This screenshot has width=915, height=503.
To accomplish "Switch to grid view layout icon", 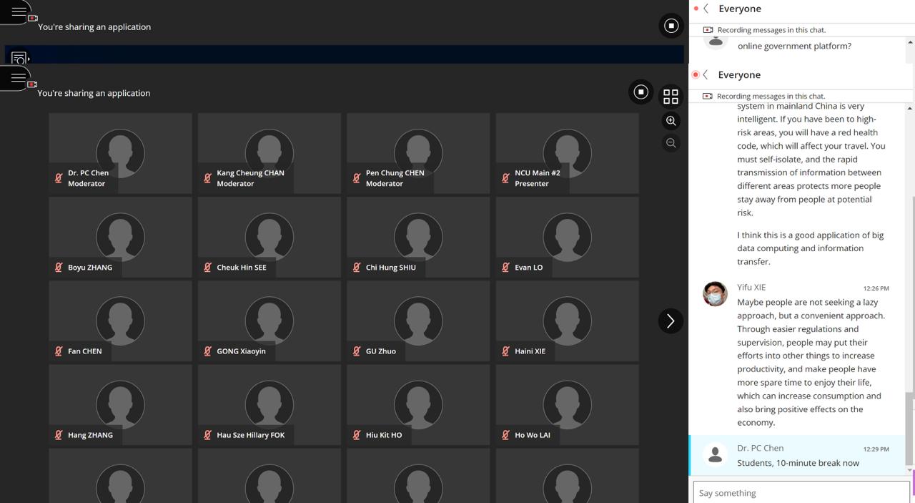I will tap(671, 96).
